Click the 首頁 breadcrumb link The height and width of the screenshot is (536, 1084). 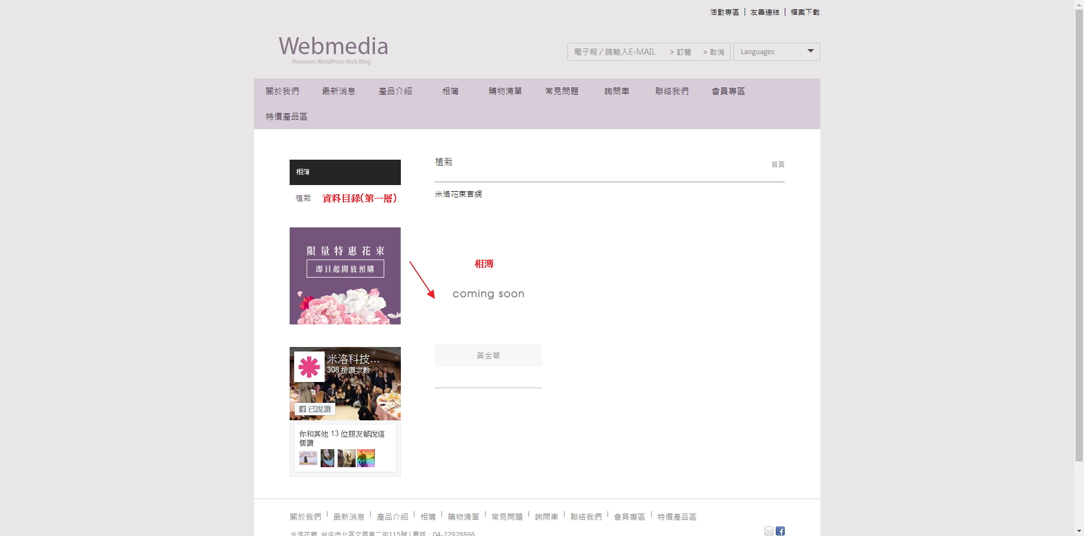(x=777, y=165)
